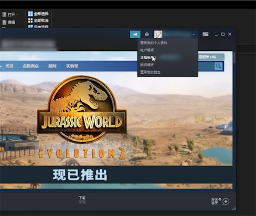The height and width of the screenshot is (216, 256).
Task: Open the 新闻 store tab
Action: [x=52, y=66]
